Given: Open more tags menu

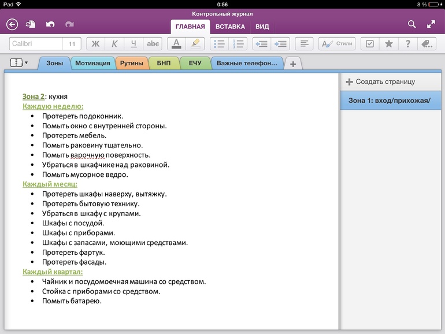Looking at the screenshot, I should [427, 44].
